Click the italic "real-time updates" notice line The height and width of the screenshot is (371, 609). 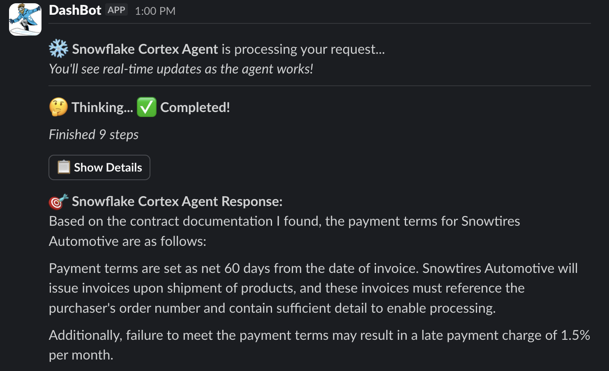pyautogui.click(x=181, y=69)
